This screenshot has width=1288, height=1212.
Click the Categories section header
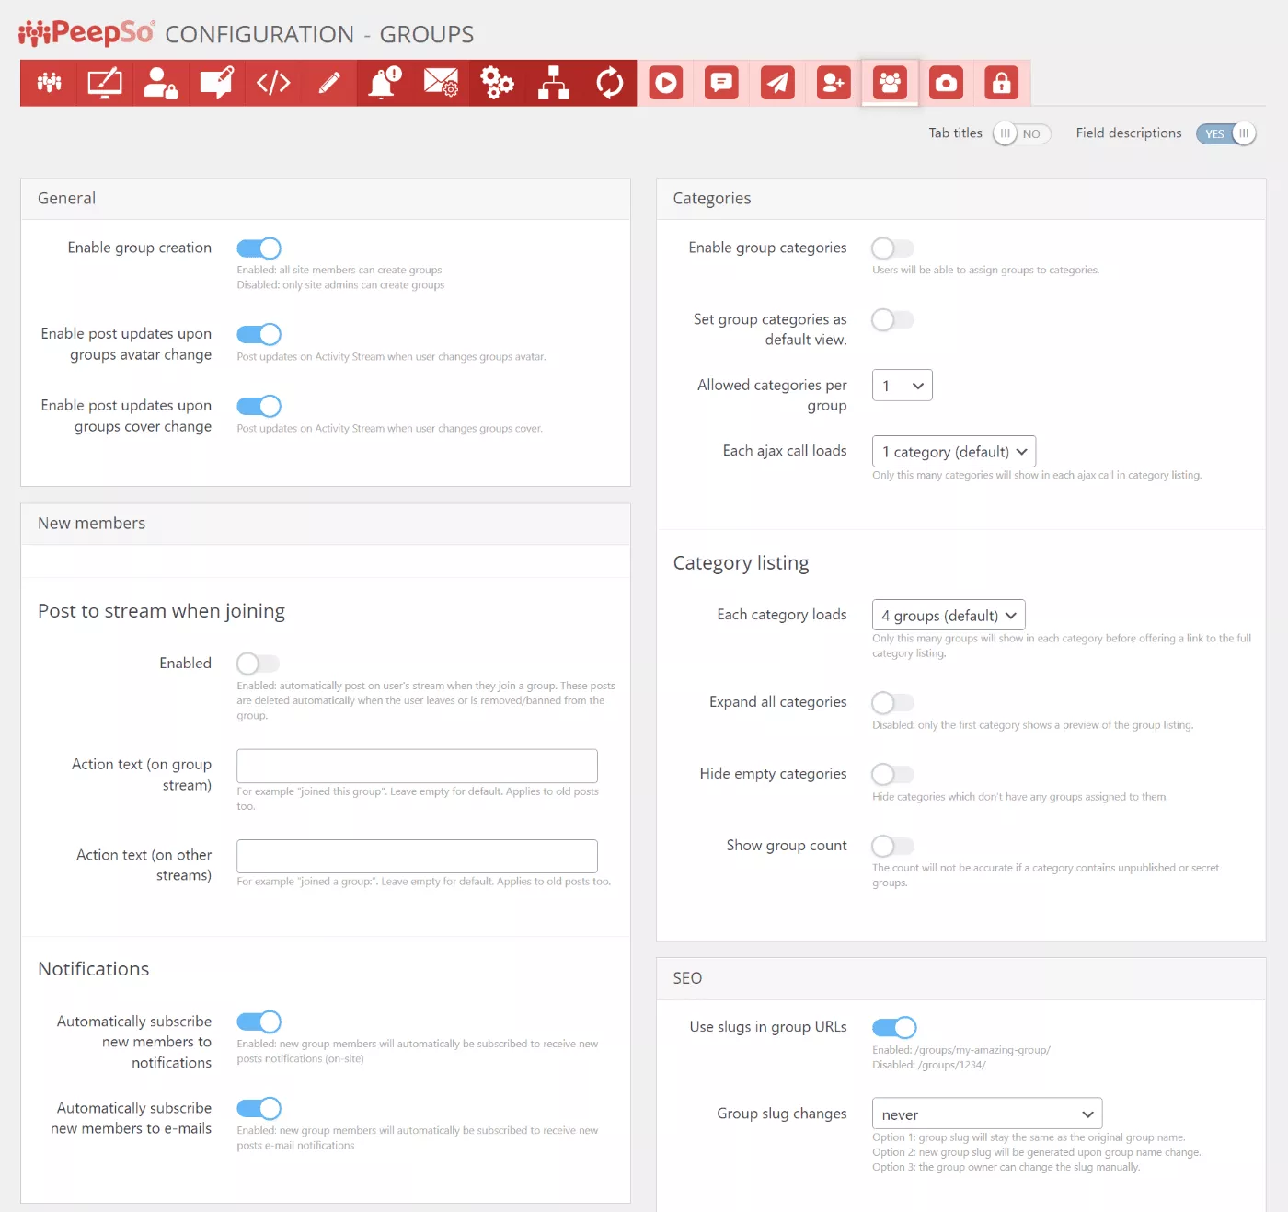pos(961,199)
